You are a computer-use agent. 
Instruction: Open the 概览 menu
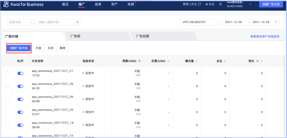coord(65,4)
